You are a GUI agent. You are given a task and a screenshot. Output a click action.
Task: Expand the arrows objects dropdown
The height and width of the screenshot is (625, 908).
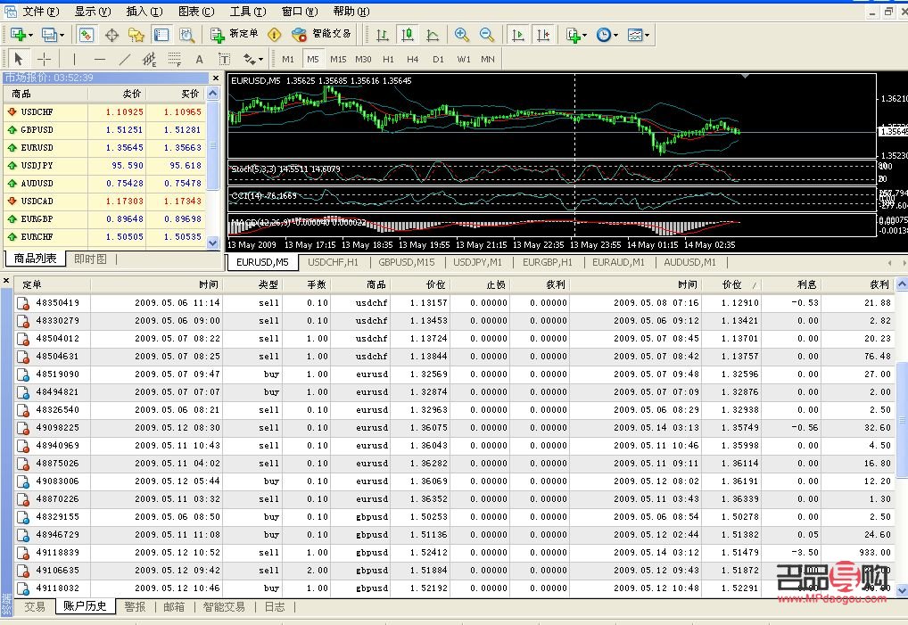pyautogui.click(x=260, y=59)
